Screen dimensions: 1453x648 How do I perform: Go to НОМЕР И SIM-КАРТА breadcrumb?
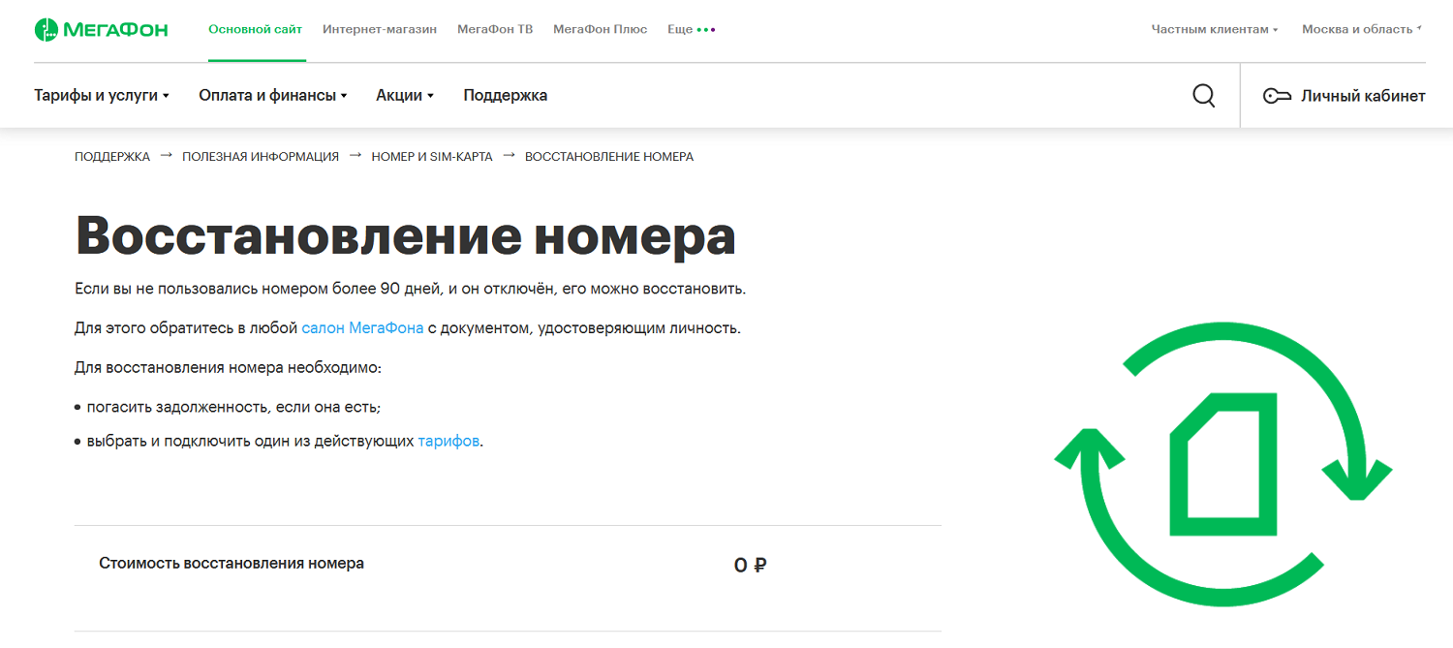click(432, 156)
